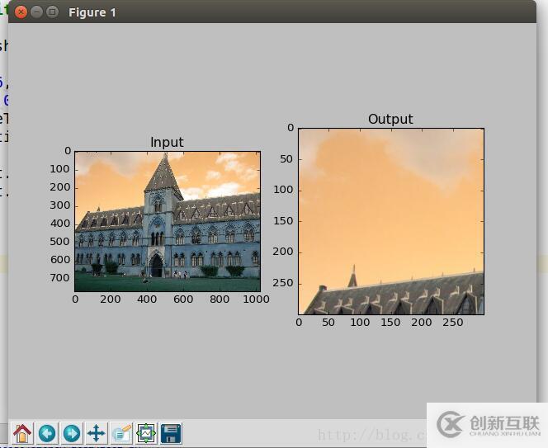The image size is (548, 448).
Task: Click the "Input" plot title
Action: click(x=167, y=142)
